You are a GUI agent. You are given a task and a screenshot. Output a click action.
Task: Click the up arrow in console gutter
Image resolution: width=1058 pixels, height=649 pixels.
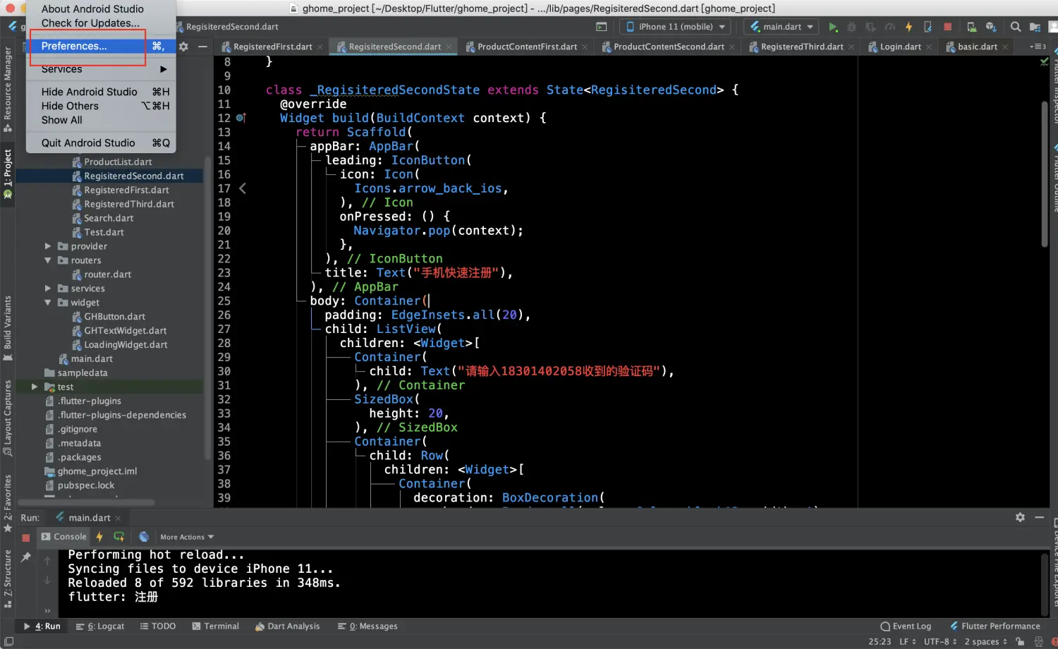point(47,561)
